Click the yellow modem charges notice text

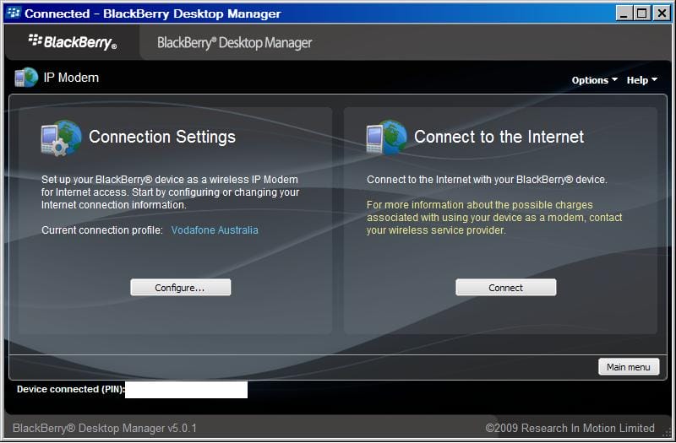coord(494,218)
